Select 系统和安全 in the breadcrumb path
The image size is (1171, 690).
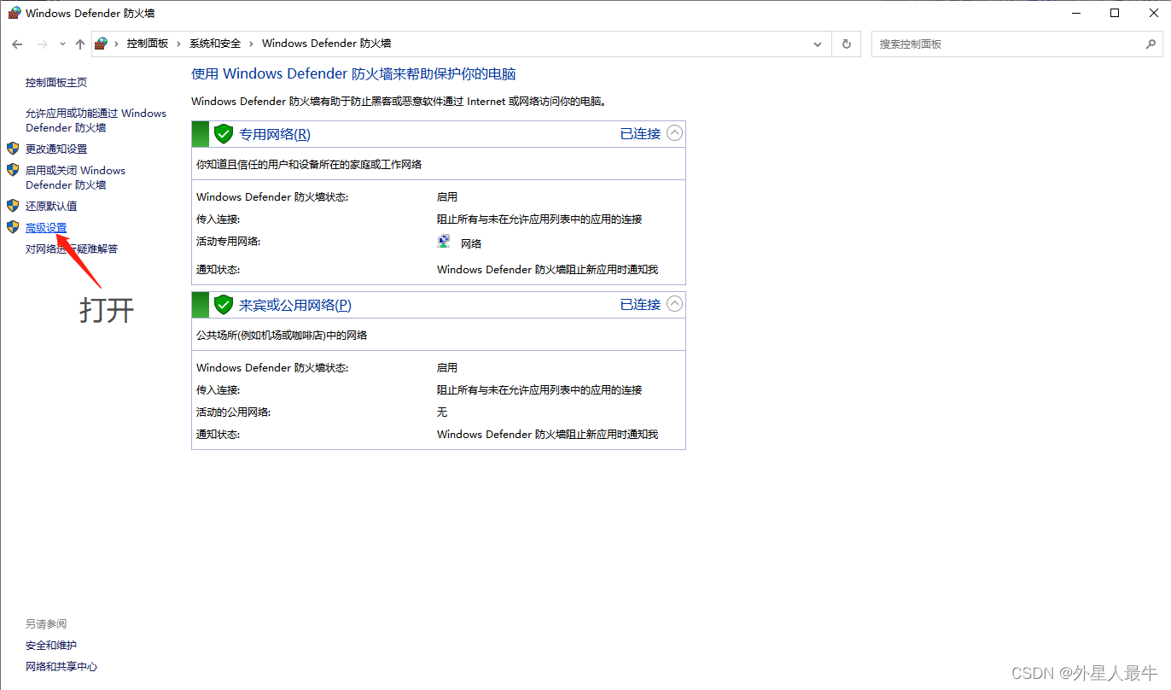pyautogui.click(x=215, y=44)
